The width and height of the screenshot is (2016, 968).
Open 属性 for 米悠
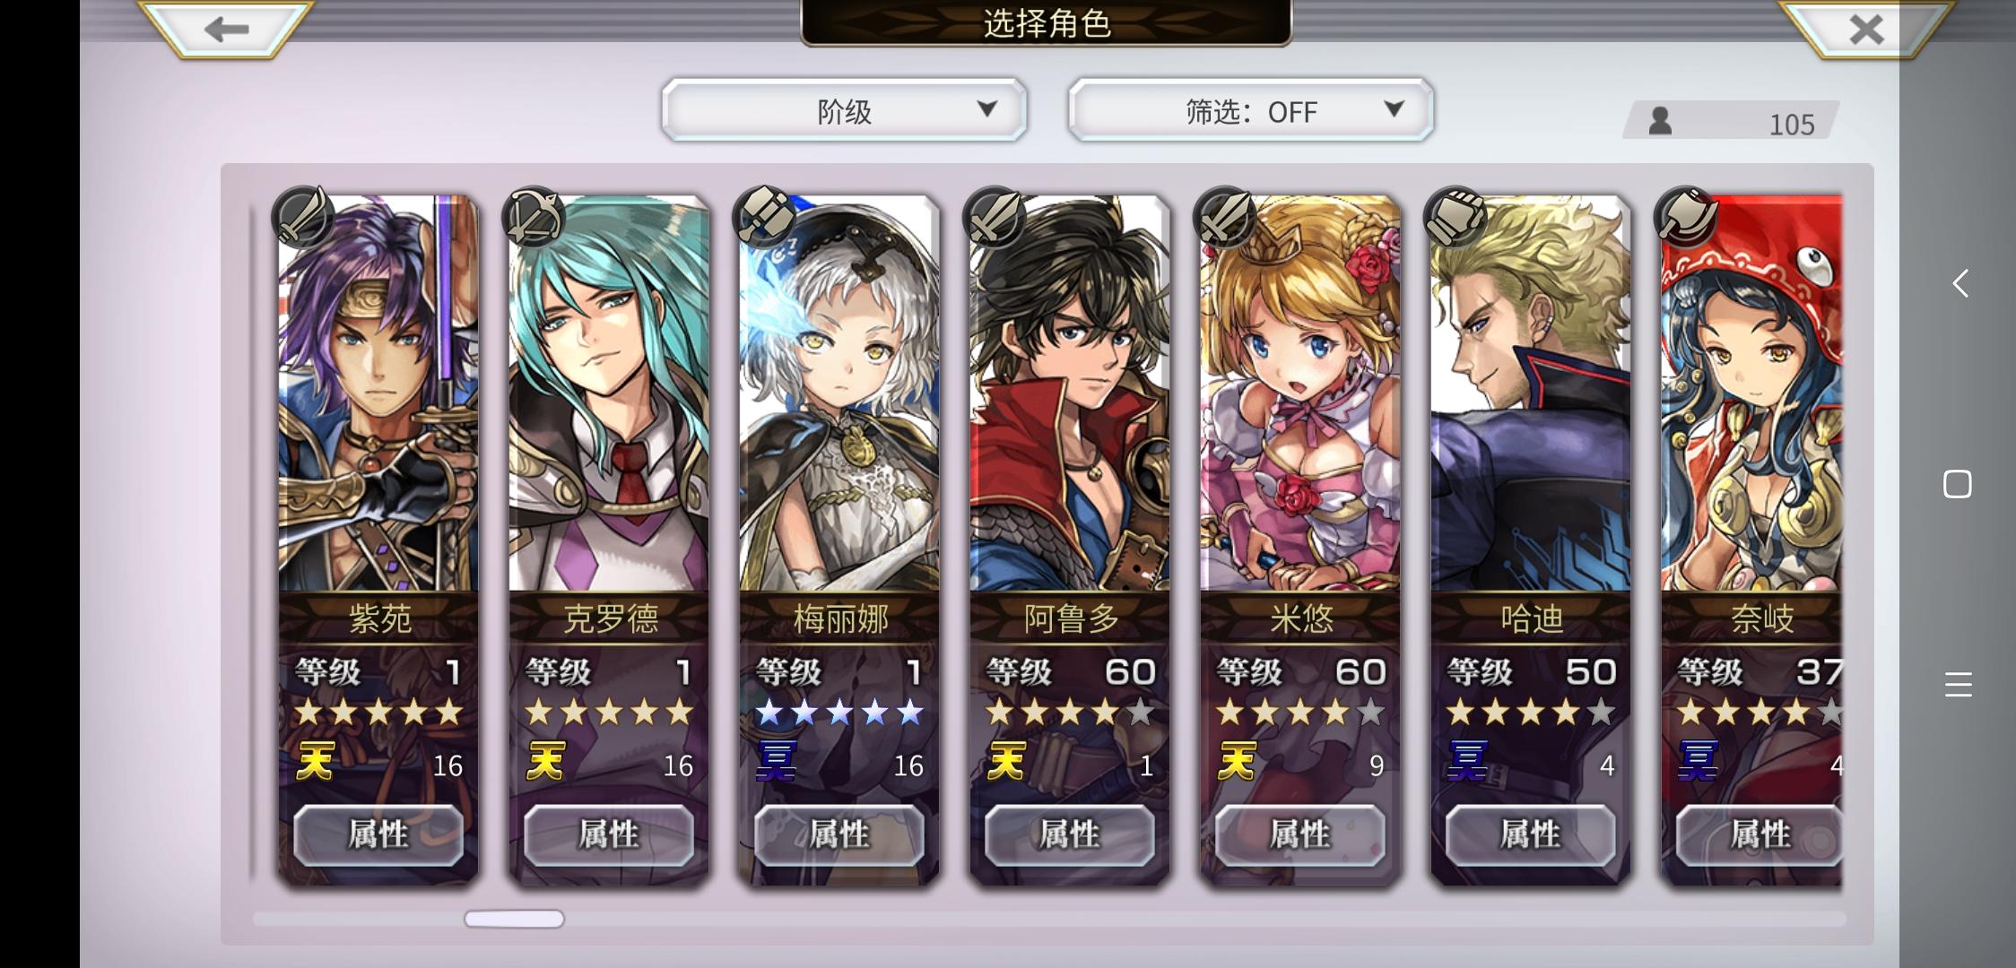point(1300,834)
